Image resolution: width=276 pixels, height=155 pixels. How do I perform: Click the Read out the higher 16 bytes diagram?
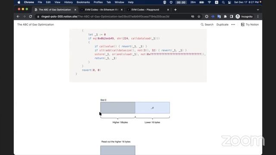(118, 148)
